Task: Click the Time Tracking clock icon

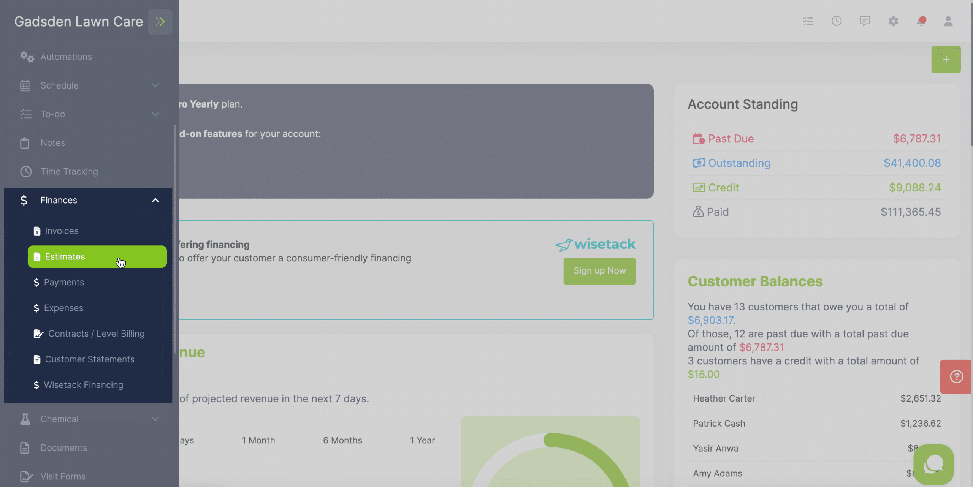Action: click(26, 171)
